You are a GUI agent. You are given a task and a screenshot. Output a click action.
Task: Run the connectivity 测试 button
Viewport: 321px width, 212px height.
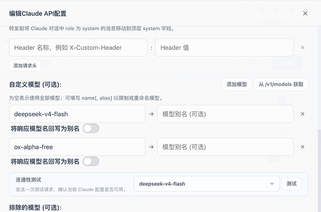(x=292, y=184)
